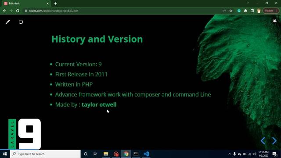Open File Explorer from taskbar
The width and height of the screenshot is (281, 158).
point(106,154)
